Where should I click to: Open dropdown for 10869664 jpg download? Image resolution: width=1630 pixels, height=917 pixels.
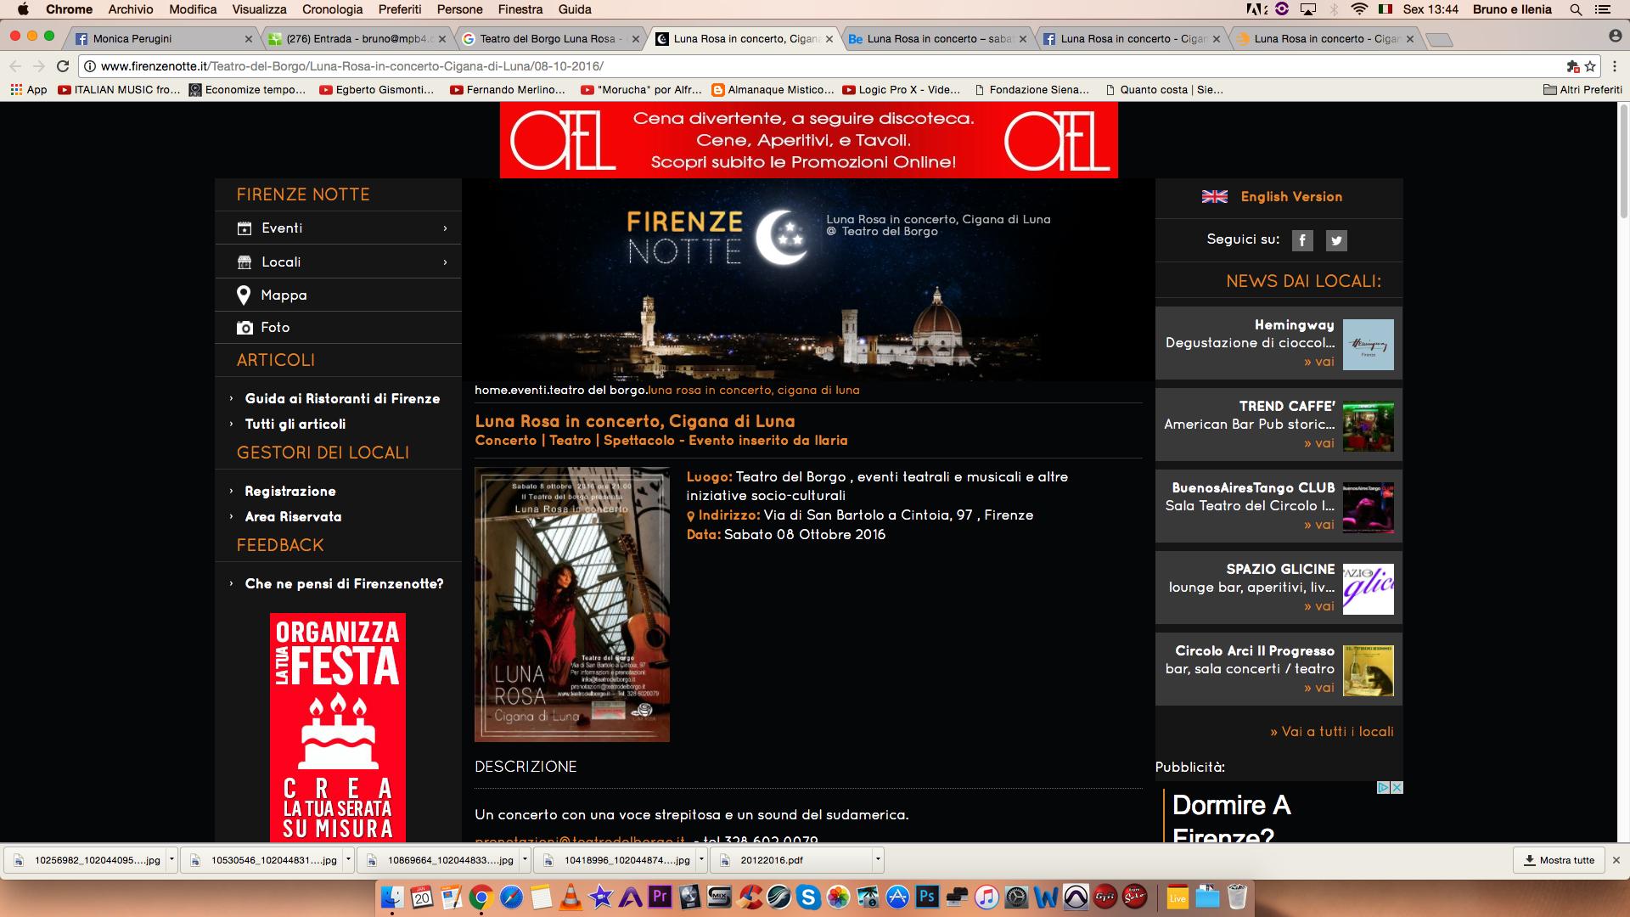[525, 860]
